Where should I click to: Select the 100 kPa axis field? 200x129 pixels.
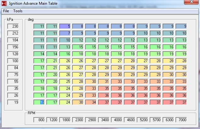point(13,61)
